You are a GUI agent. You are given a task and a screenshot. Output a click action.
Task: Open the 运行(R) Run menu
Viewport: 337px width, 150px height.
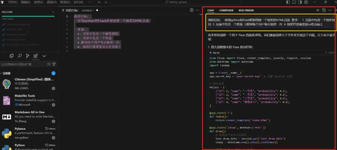[x=78, y=2]
